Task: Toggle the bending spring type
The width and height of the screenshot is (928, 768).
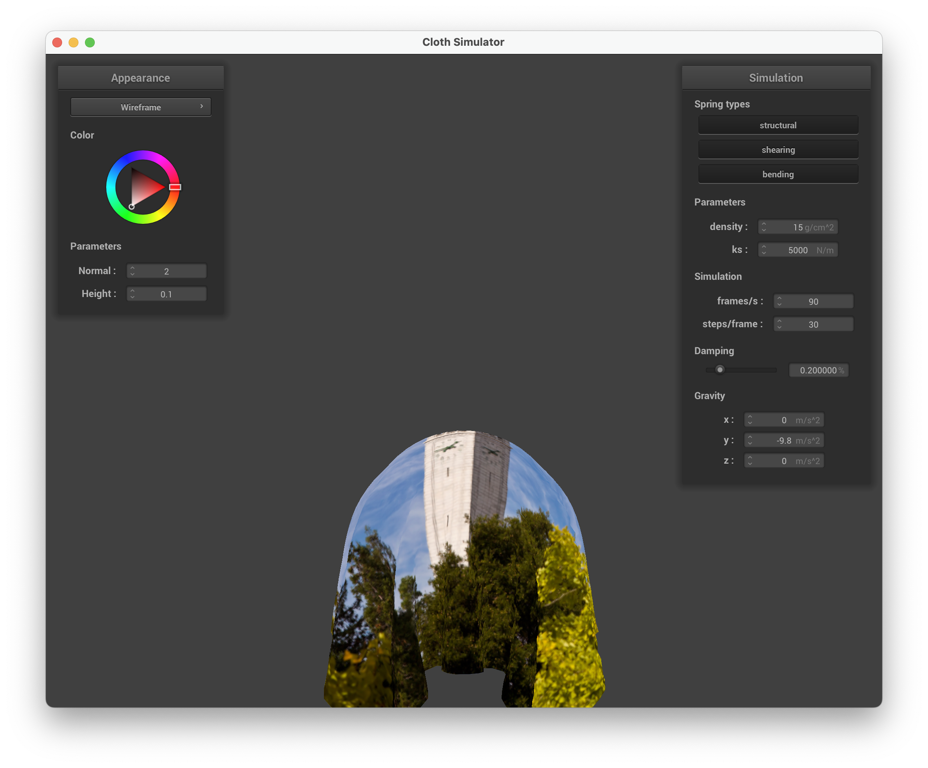Action: pyautogui.click(x=778, y=174)
